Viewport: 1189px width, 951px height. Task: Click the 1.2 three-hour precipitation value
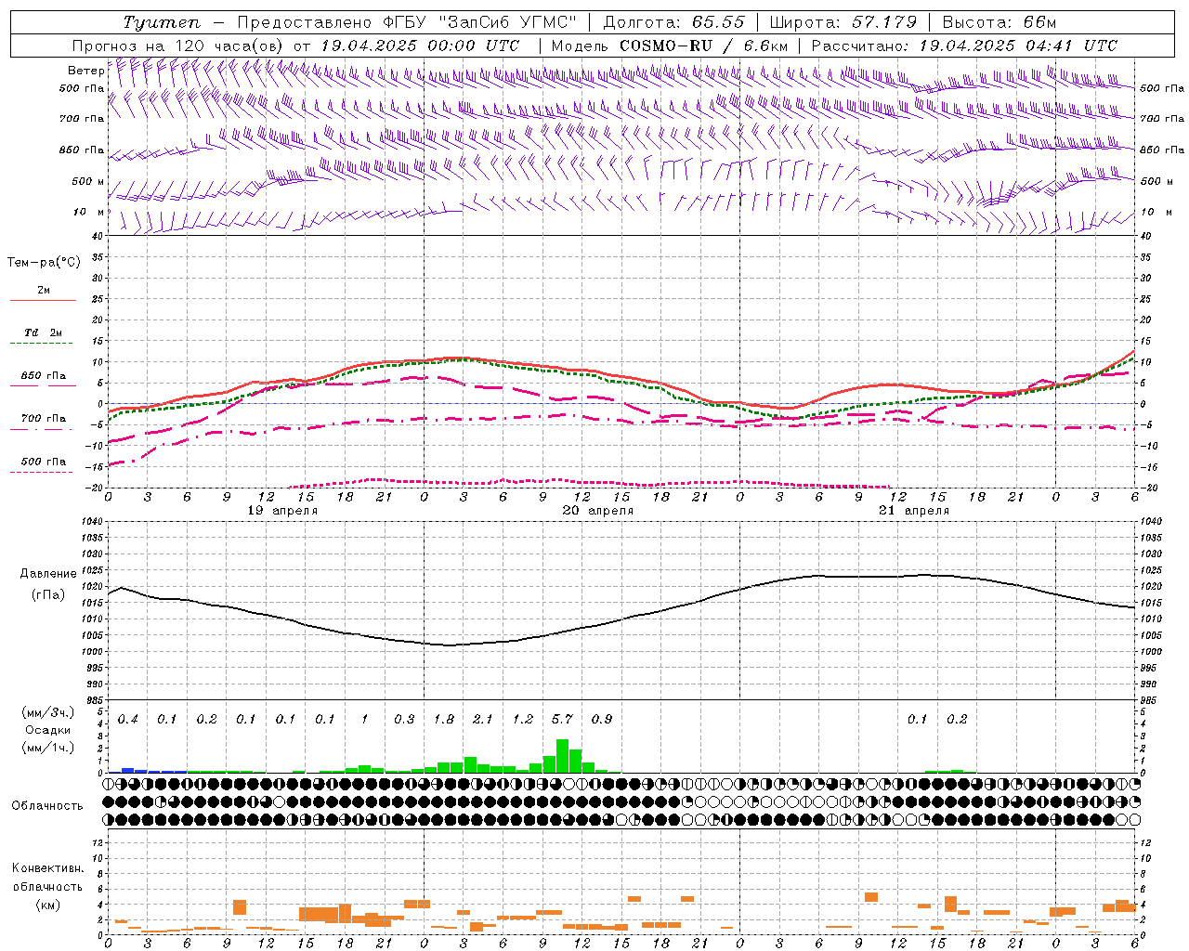tap(523, 719)
